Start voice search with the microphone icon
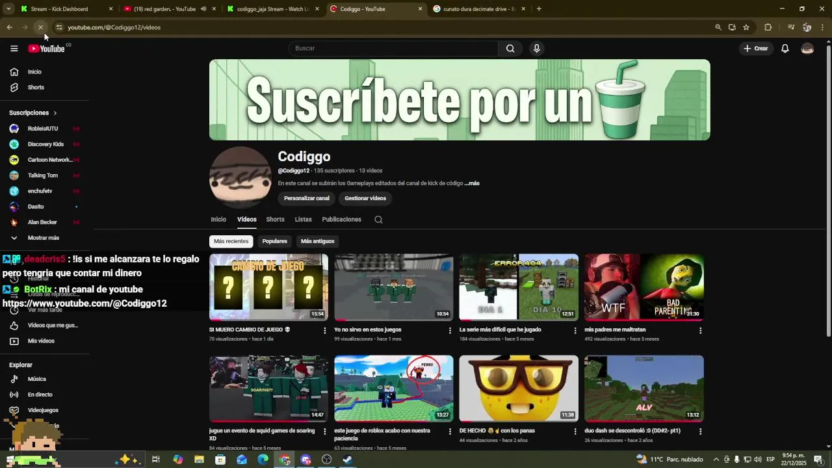The image size is (832, 468). (536, 48)
